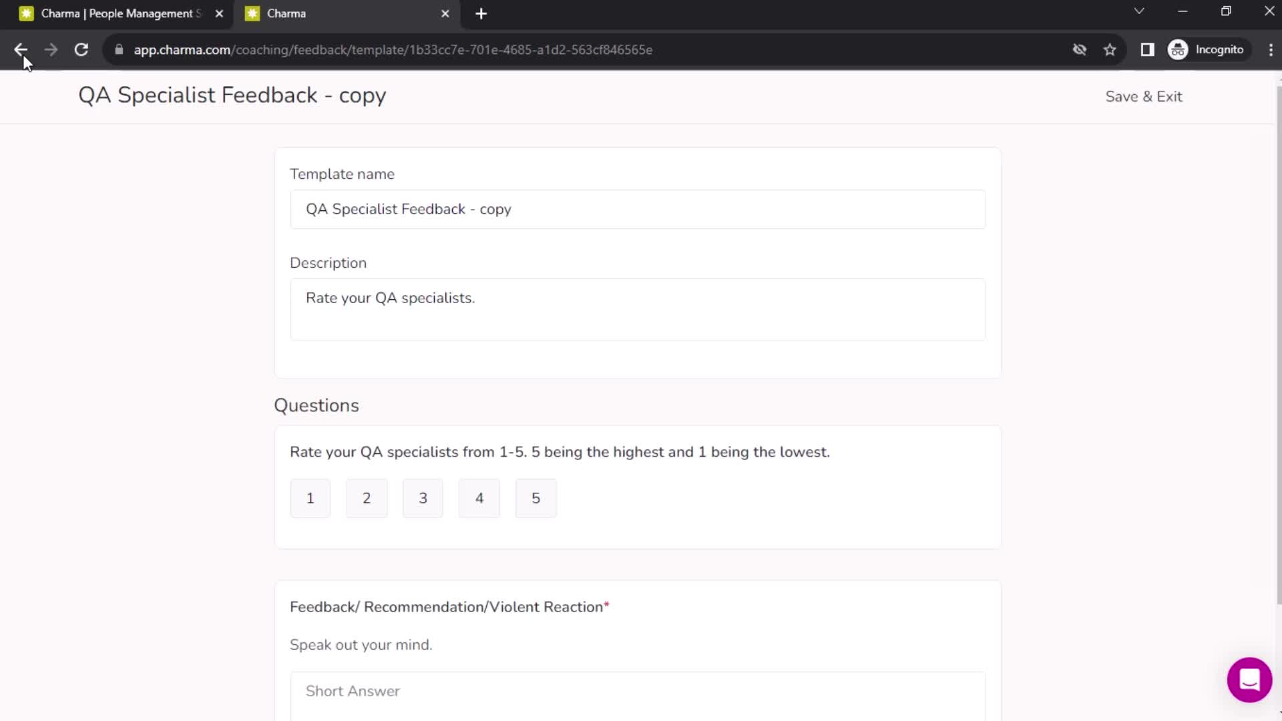Close the Charma People Management tab
This screenshot has height=721, width=1282.
tap(219, 13)
